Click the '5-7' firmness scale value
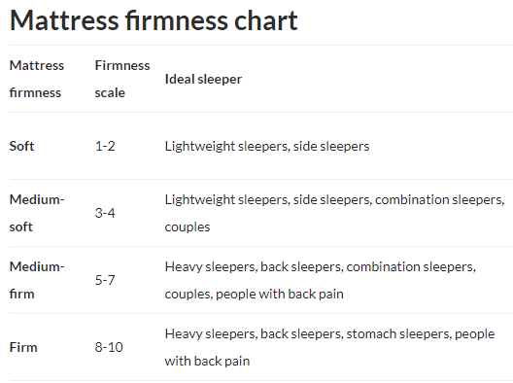 click(105, 280)
